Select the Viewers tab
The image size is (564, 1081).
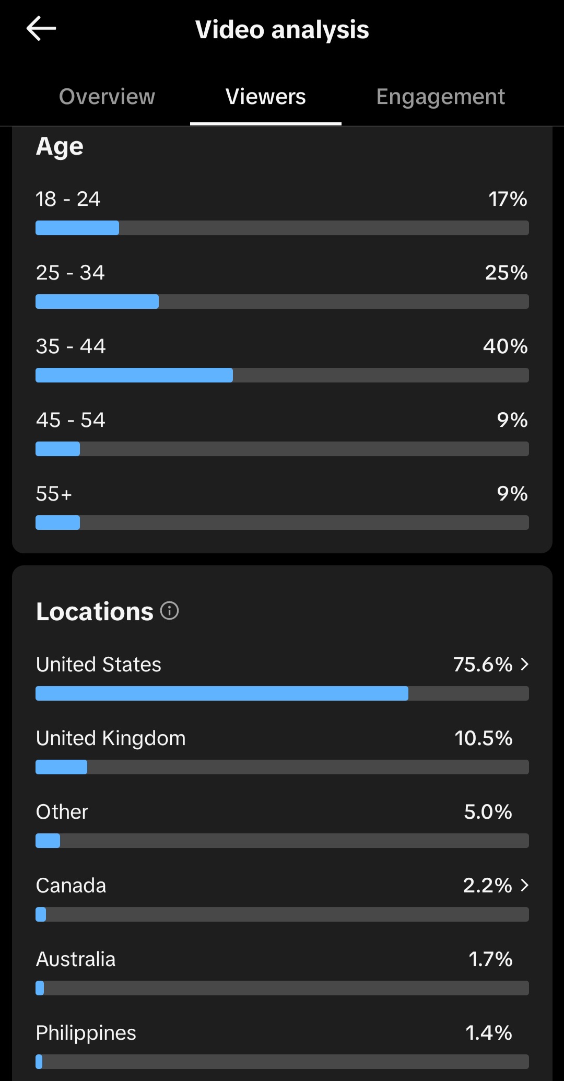coord(265,97)
